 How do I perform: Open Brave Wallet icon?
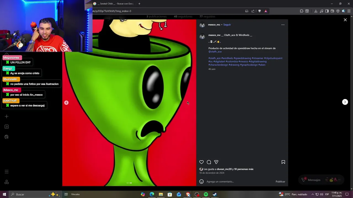pos(332,11)
